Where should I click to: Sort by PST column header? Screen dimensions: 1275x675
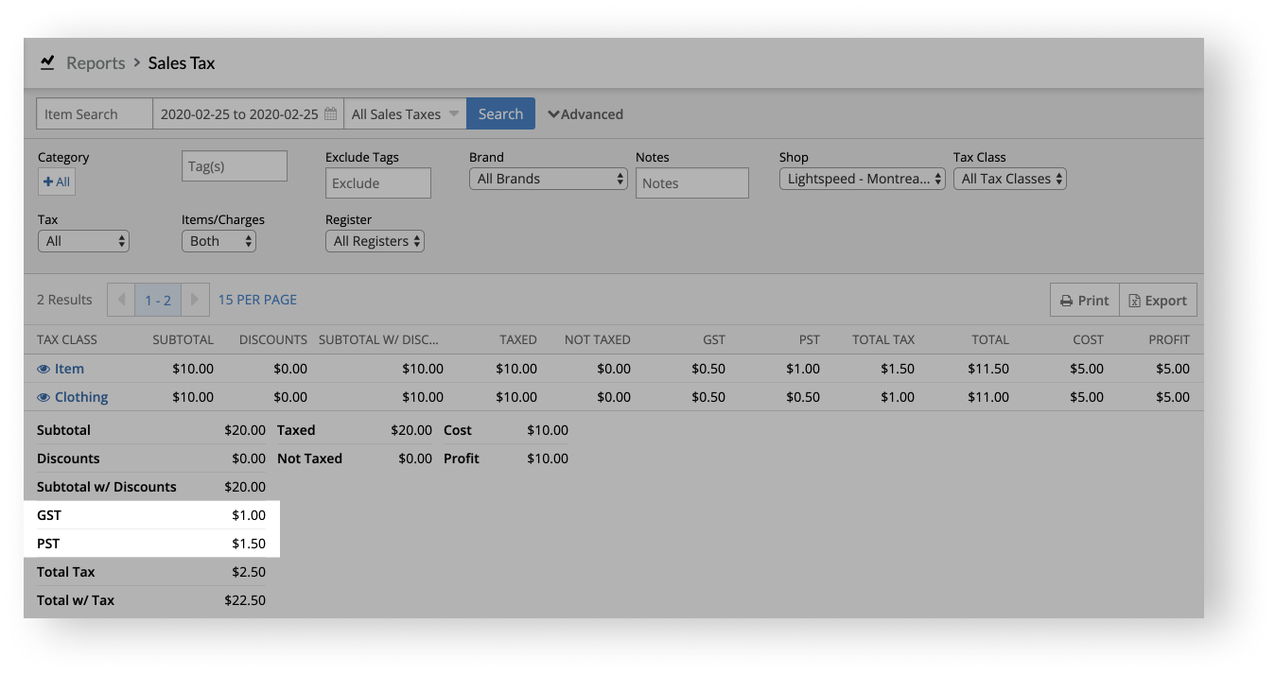(x=809, y=339)
